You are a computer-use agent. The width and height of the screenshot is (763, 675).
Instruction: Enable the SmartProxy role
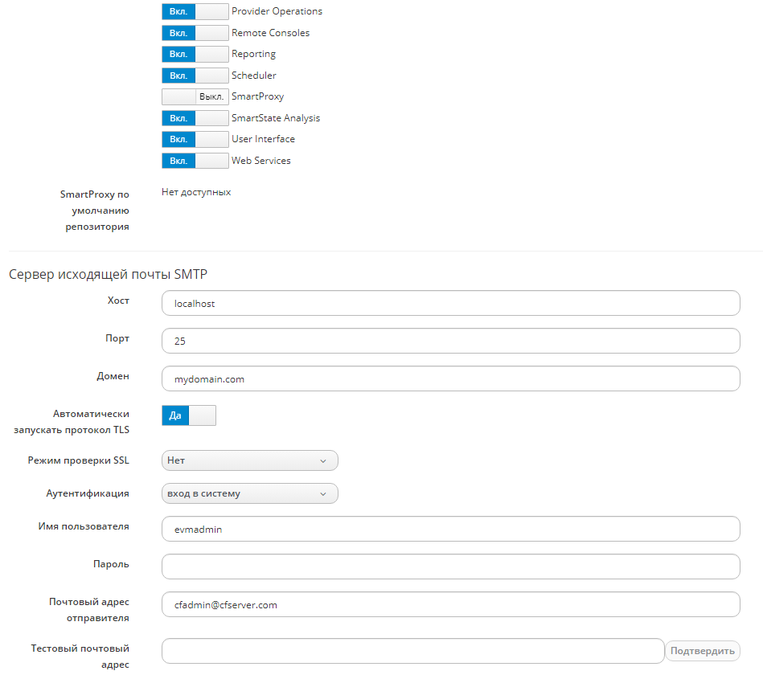pyautogui.click(x=195, y=96)
